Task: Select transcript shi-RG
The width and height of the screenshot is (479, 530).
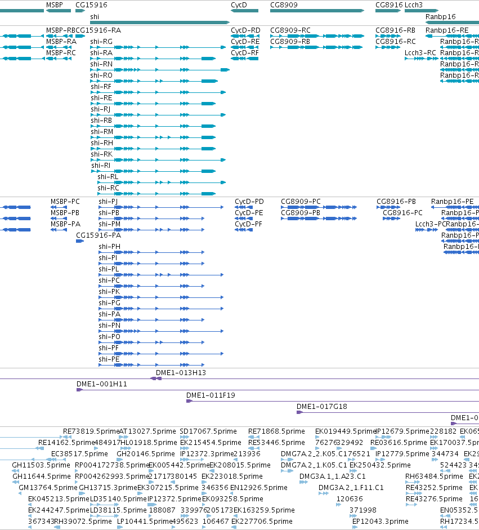Action: [158, 47]
